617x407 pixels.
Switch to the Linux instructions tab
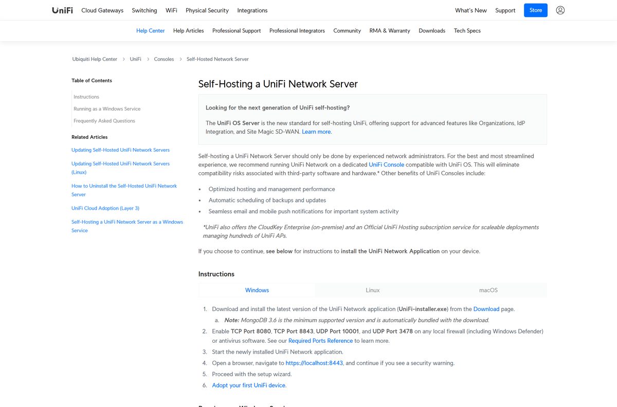click(373, 290)
